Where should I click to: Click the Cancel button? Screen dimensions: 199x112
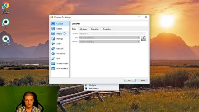142,81
